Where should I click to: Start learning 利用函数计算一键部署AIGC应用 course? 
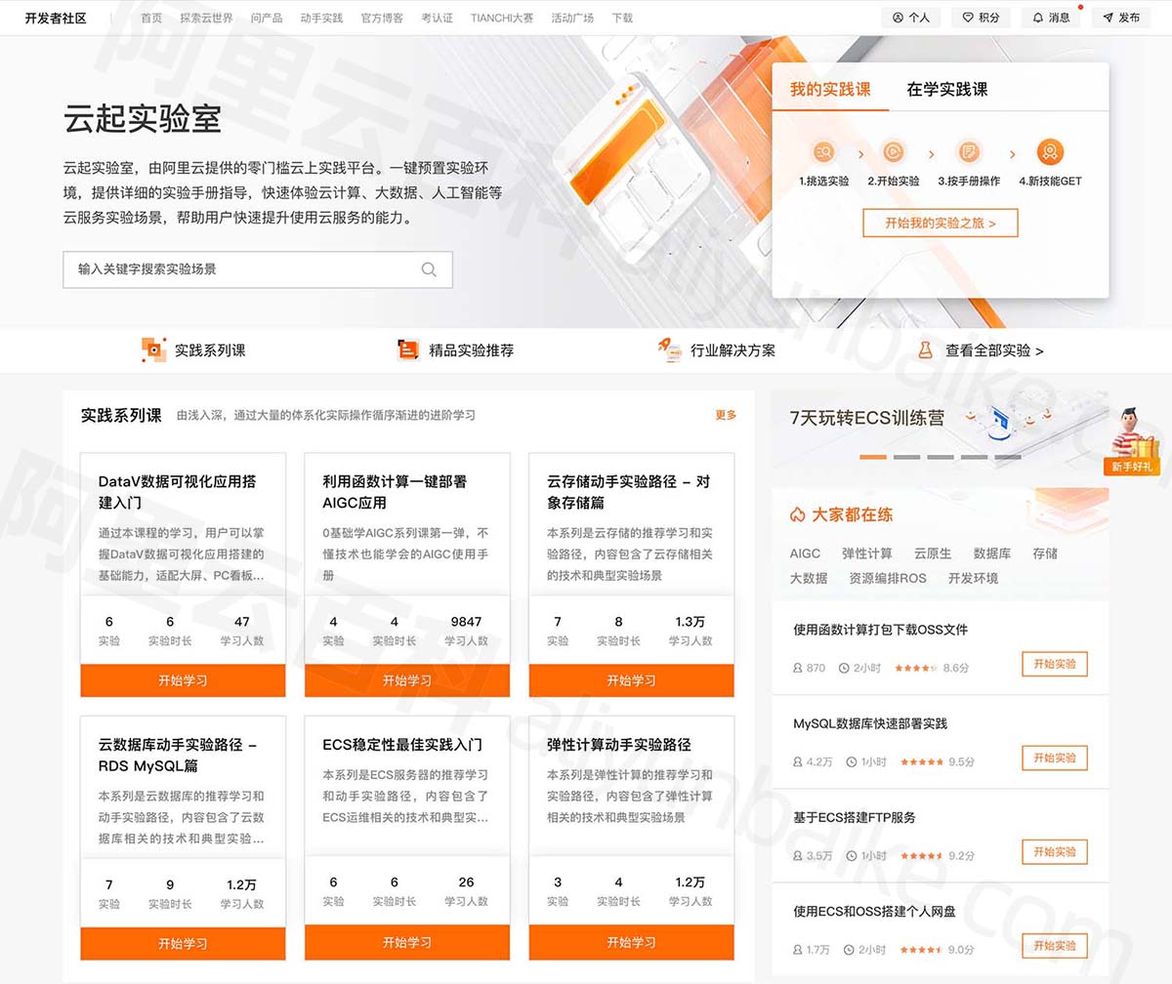(407, 680)
